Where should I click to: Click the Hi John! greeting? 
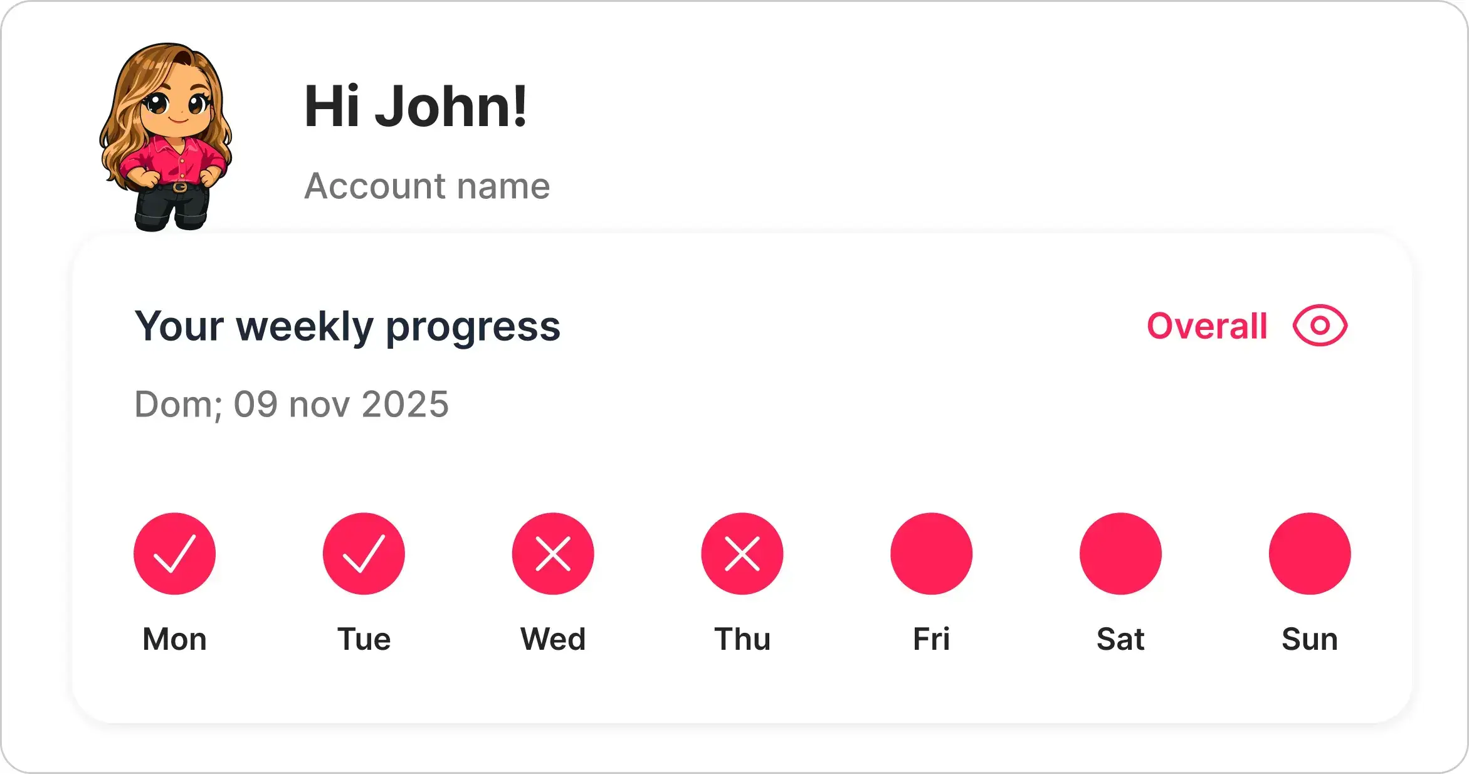tap(415, 107)
